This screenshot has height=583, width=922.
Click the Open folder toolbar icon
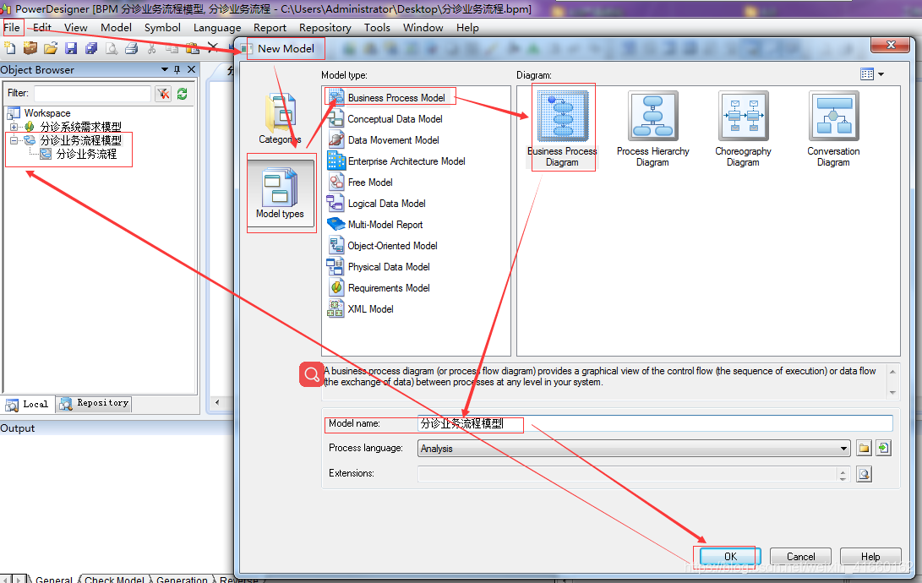[x=51, y=48]
